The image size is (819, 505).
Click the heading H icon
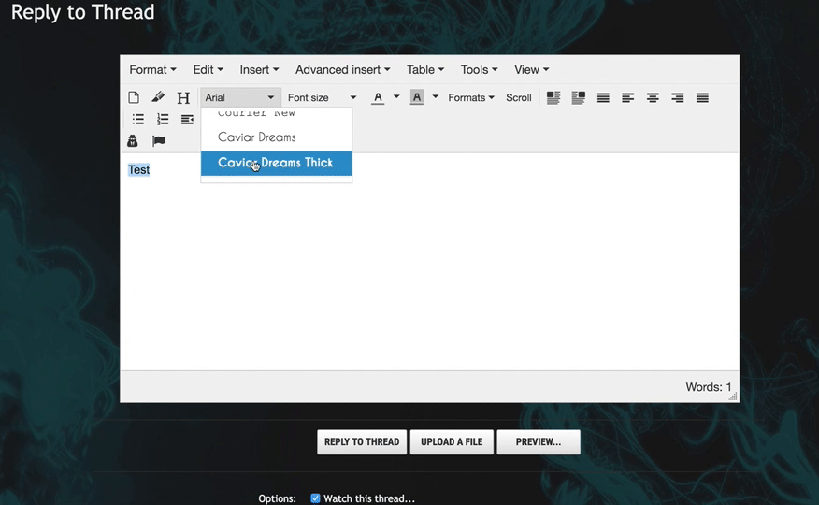point(183,97)
